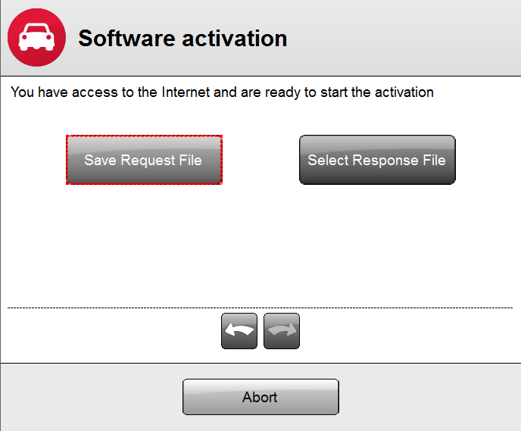The image size is (521, 431).
Task: Click the Software activation title text
Action: pyautogui.click(x=183, y=38)
